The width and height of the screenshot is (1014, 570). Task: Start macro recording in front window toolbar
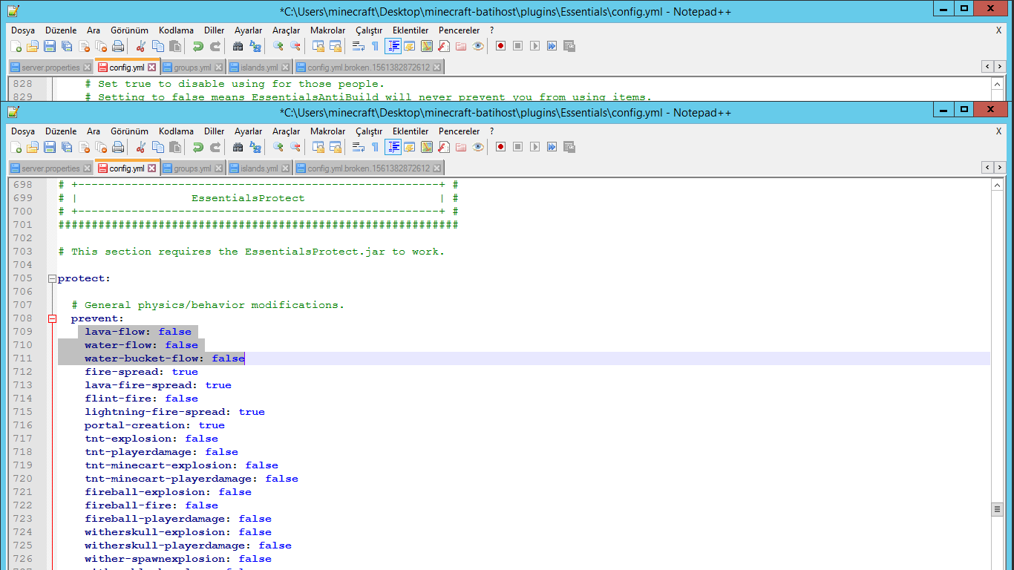[500, 147]
